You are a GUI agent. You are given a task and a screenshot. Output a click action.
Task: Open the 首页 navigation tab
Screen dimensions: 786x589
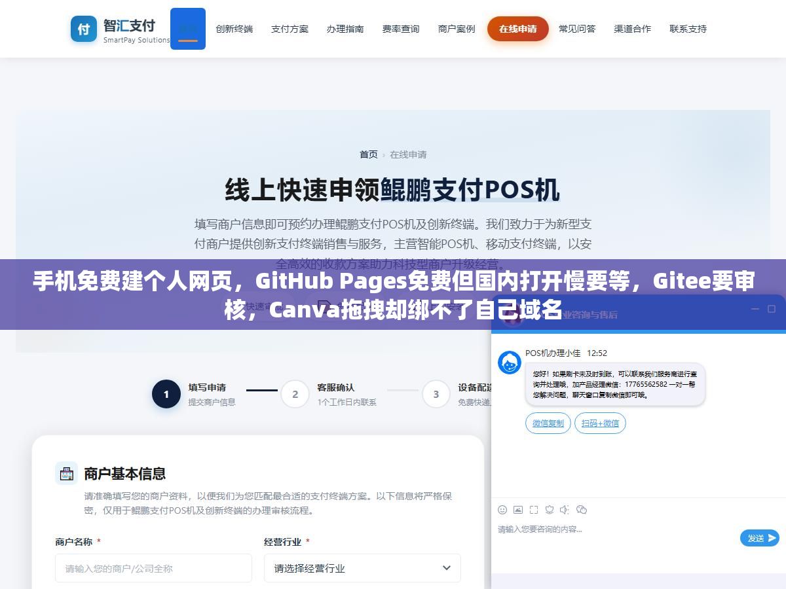click(x=188, y=29)
